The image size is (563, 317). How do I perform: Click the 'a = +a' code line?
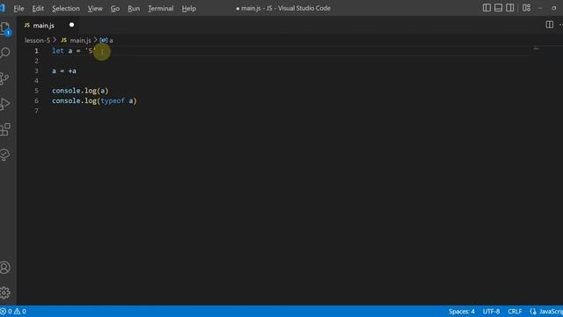(x=64, y=70)
